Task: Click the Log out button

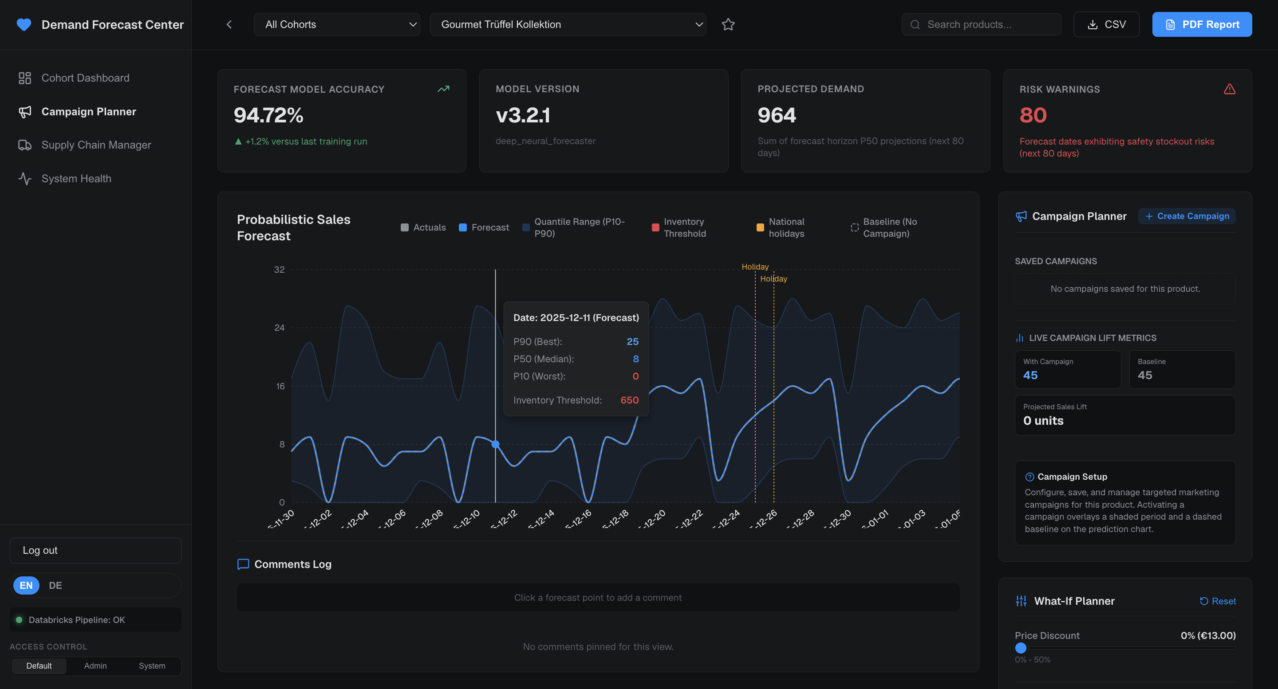Action: click(95, 550)
